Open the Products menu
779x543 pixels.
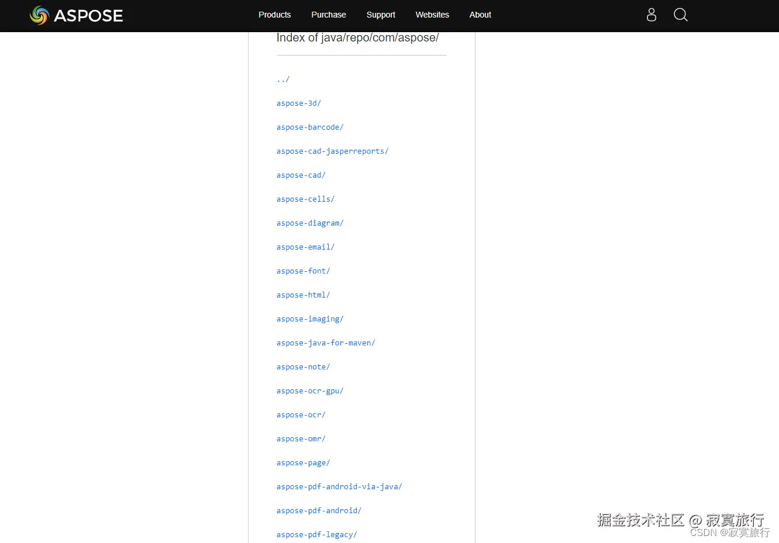click(275, 15)
